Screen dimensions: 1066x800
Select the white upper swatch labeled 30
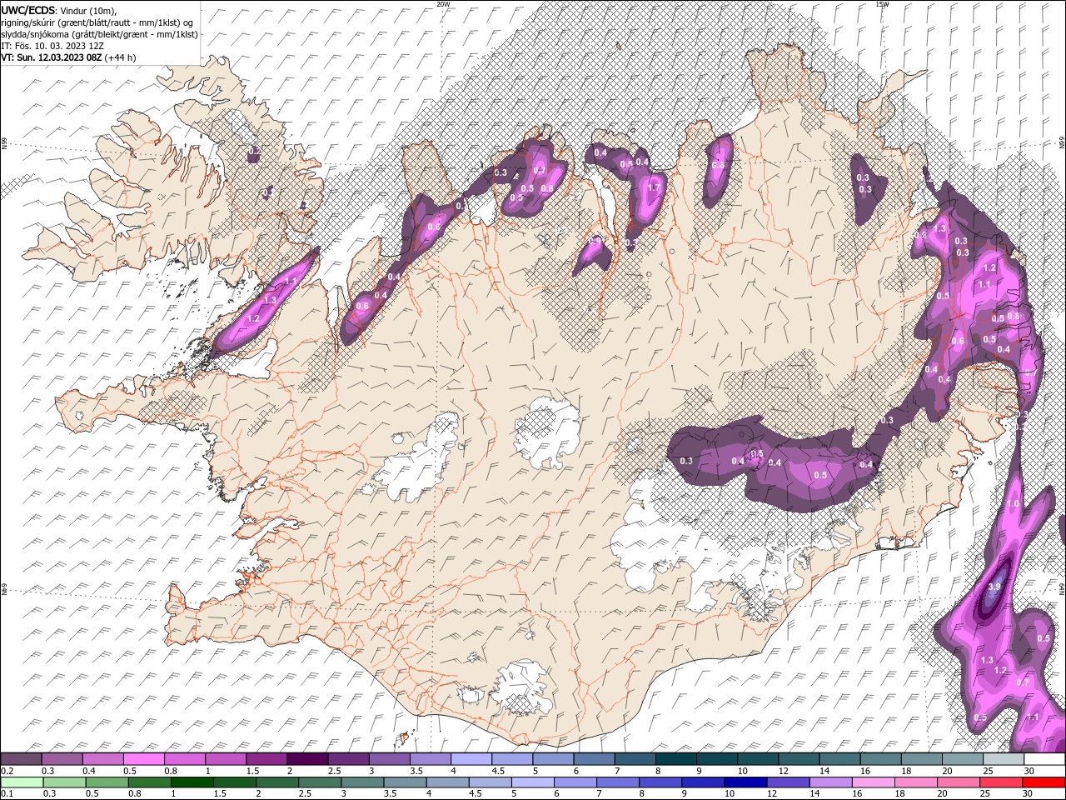[x=1043, y=759]
